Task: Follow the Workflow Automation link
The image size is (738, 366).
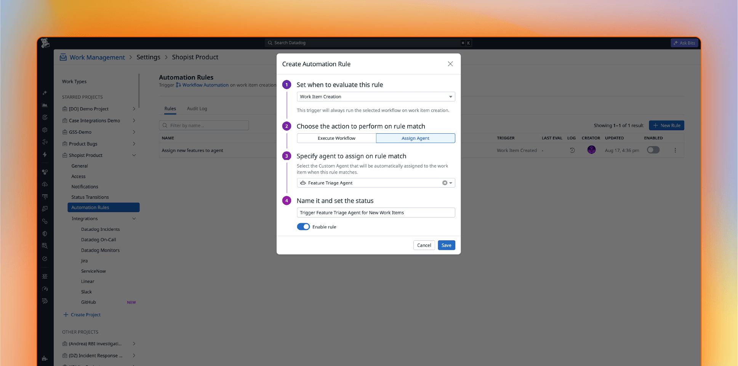Action: pyautogui.click(x=202, y=85)
